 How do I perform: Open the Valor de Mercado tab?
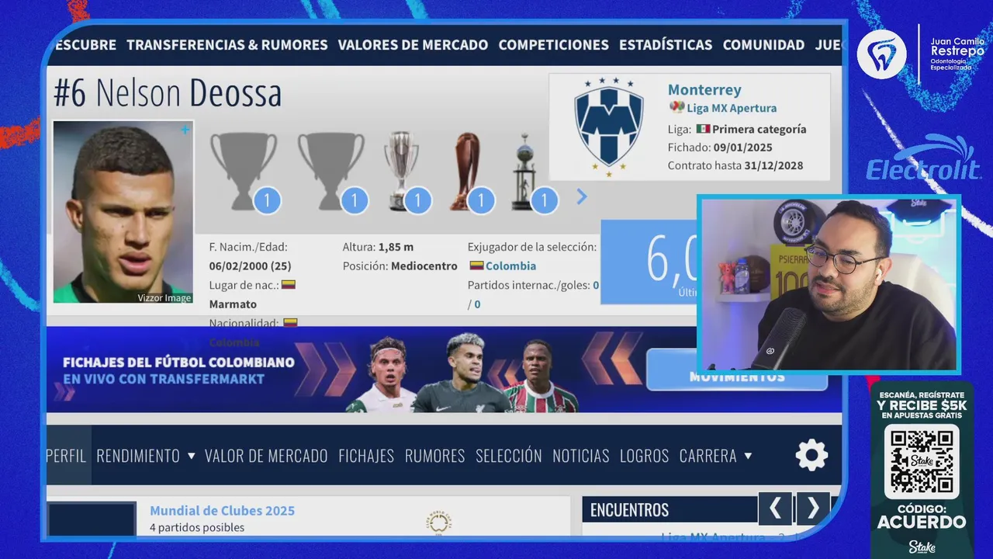266,456
